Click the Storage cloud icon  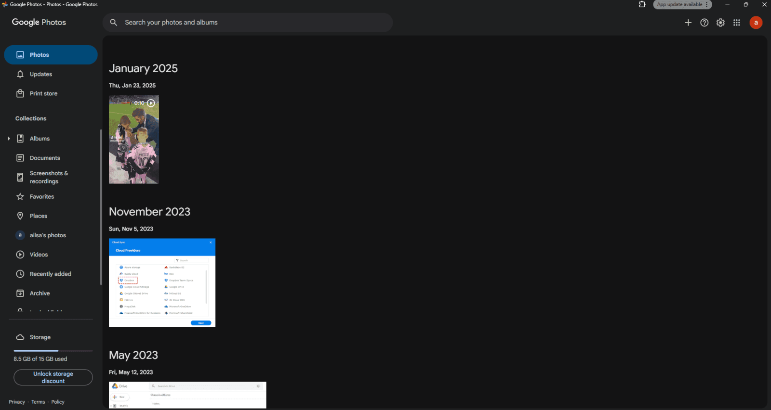coord(20,337)
